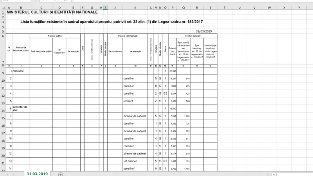Select column K header

(x=135, y=7)
